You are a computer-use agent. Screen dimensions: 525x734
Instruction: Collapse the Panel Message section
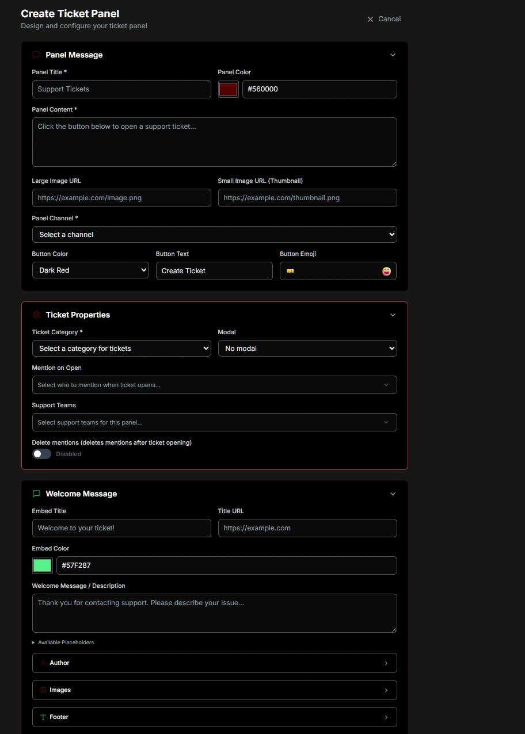coord(393,55)
